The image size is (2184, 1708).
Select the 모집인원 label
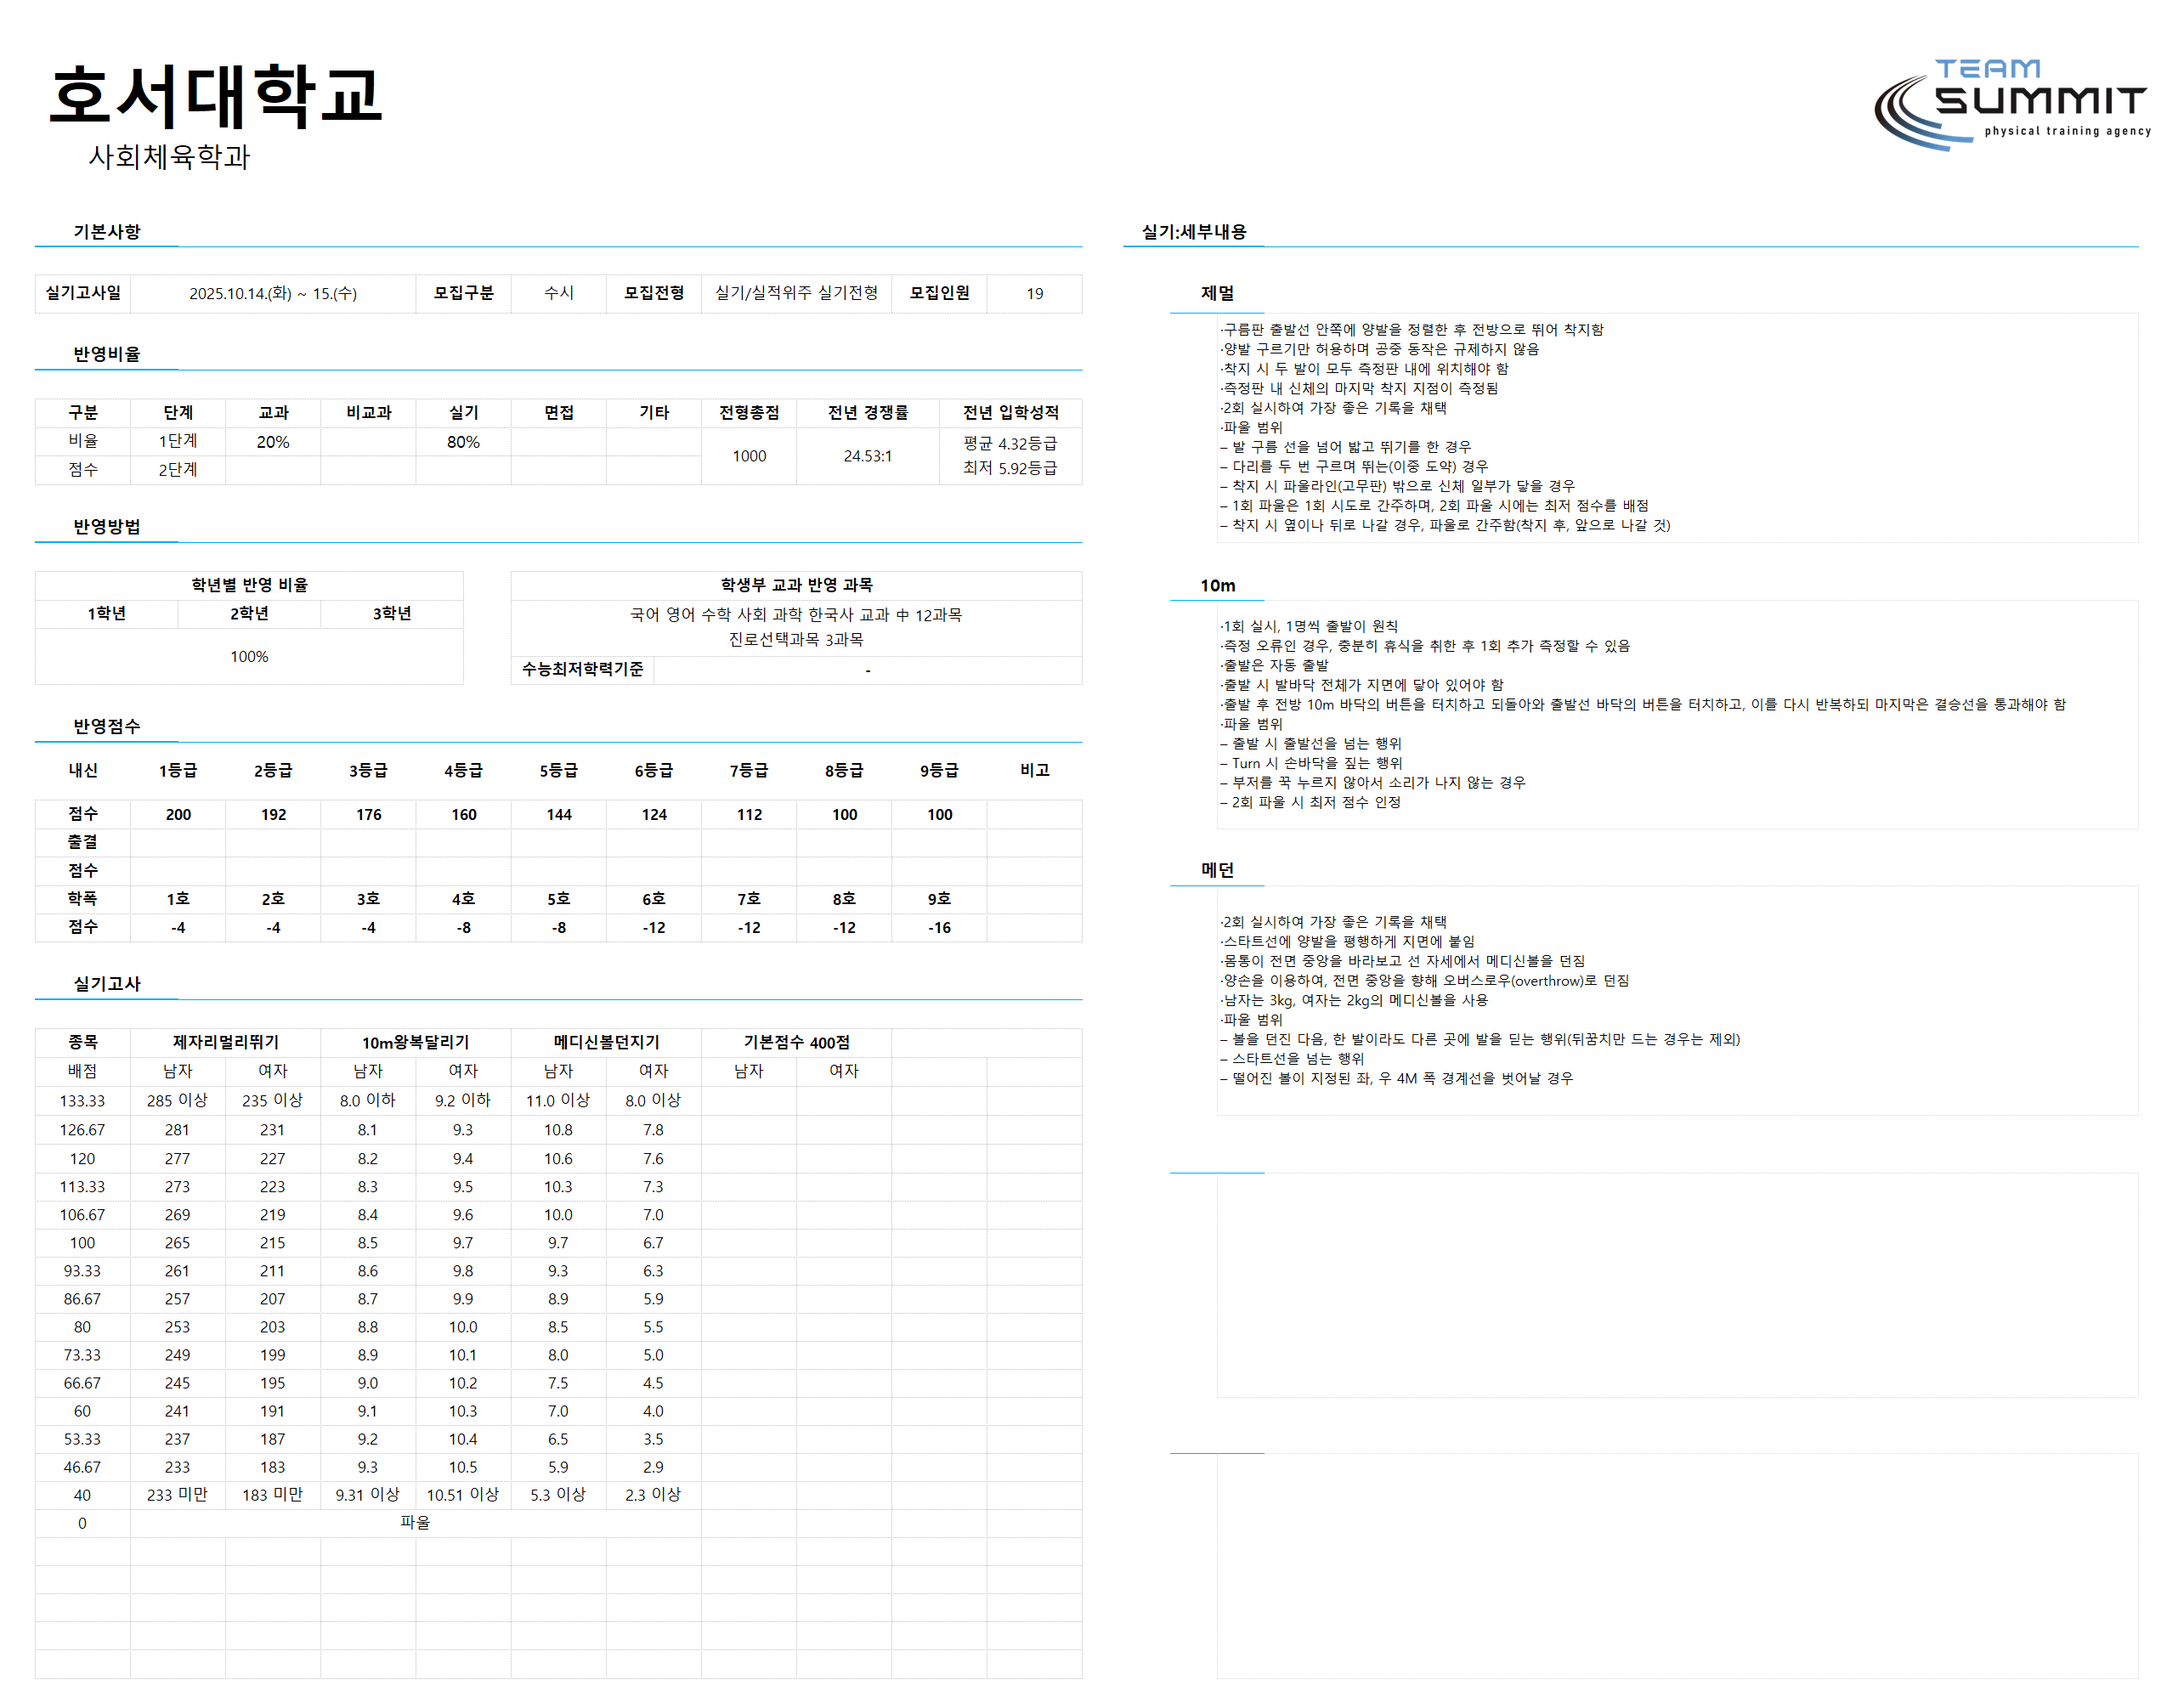(x=939, y=293)
